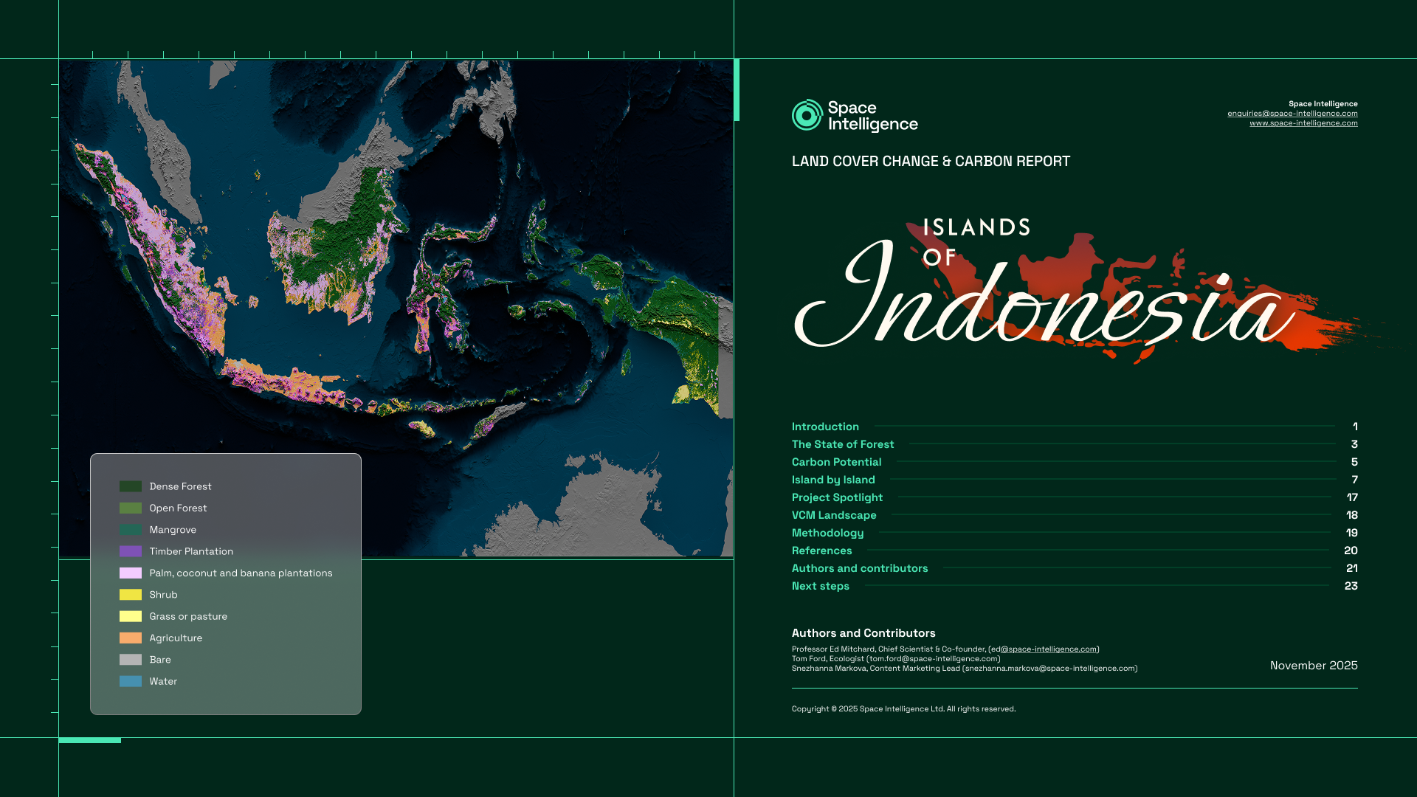Image resolution: width=1417 pixels, height=797 pixels.
Task: Open the enquiries email address link
Action: click(x=1292, y=114)
